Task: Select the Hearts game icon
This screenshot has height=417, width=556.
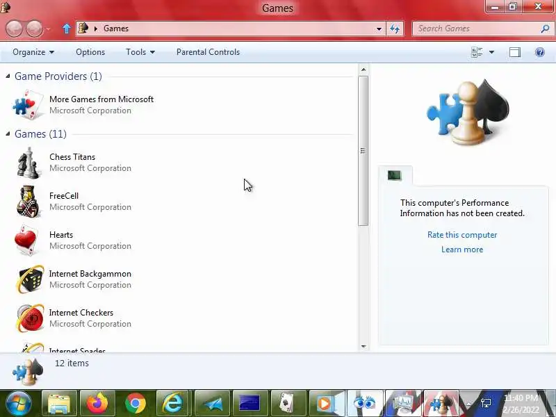Action: (26, 240)
